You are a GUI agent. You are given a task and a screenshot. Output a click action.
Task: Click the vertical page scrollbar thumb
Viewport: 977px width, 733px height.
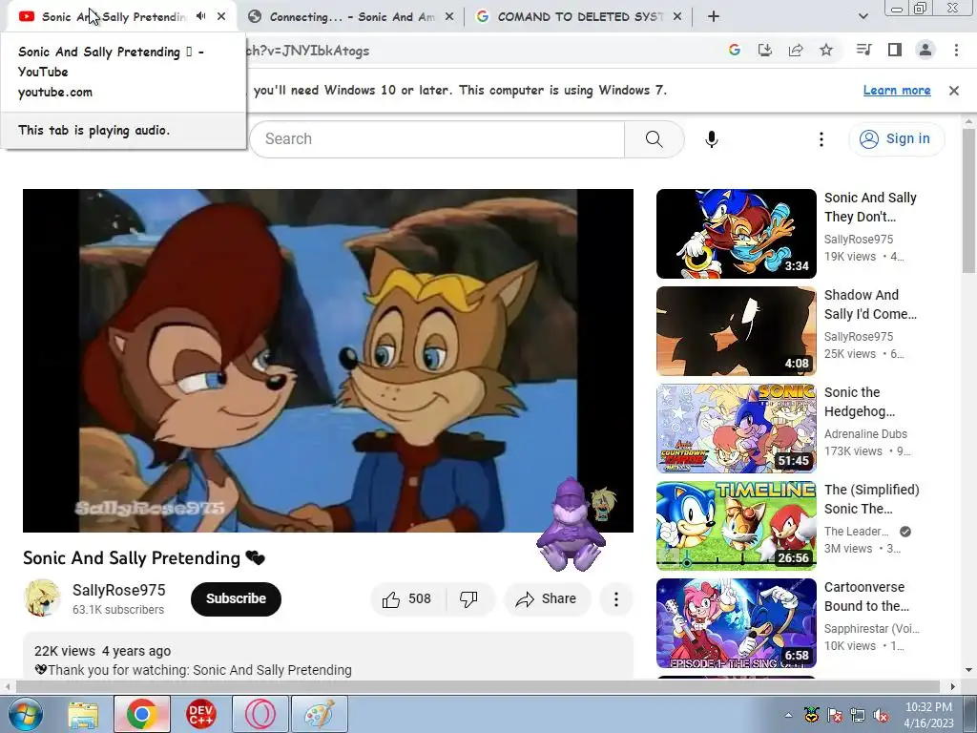(x=968, y=200)
